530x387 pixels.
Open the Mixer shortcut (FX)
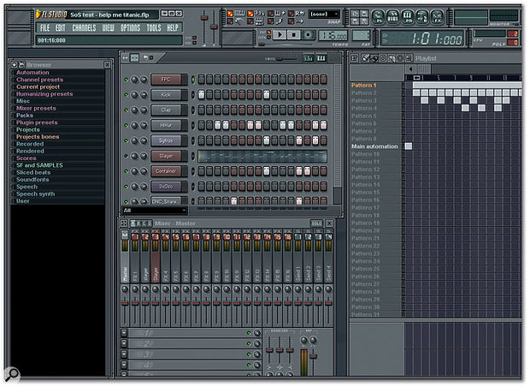click(x=437, y=16)
